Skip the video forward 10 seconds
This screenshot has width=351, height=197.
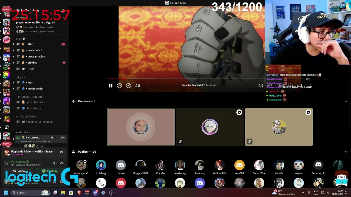[128, 86]
